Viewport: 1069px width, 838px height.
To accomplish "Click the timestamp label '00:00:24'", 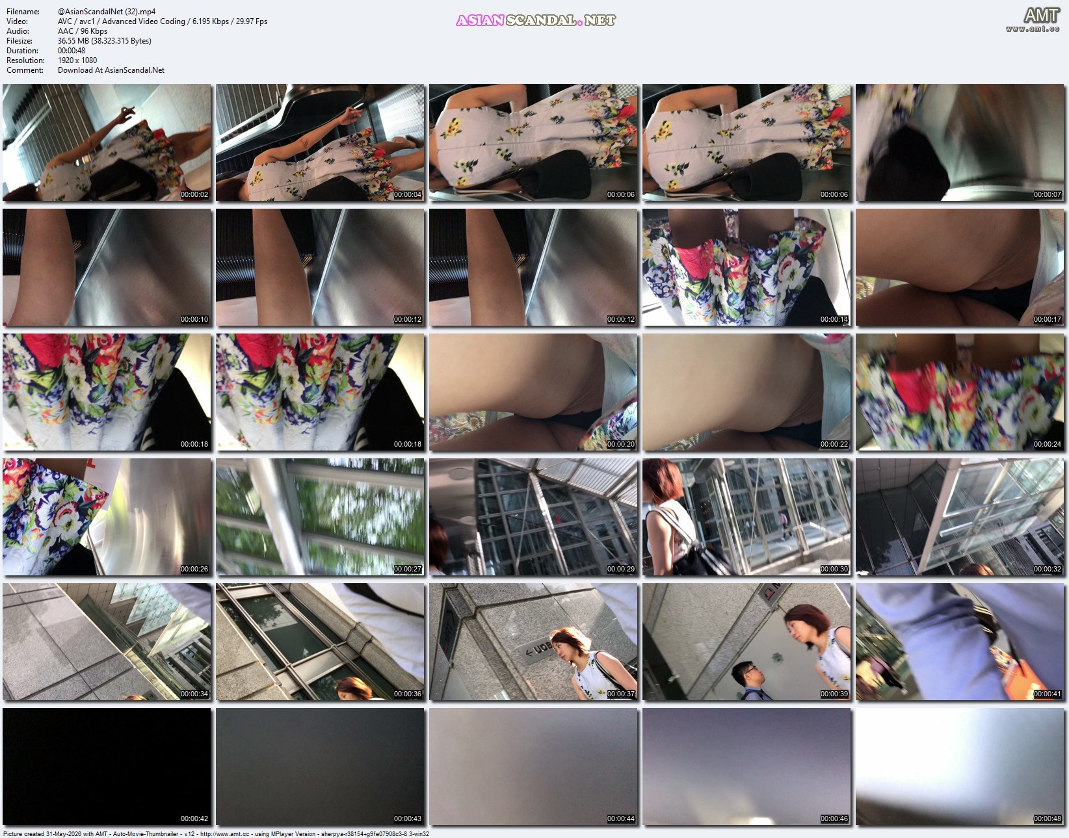I will (x=1048, y=444).
